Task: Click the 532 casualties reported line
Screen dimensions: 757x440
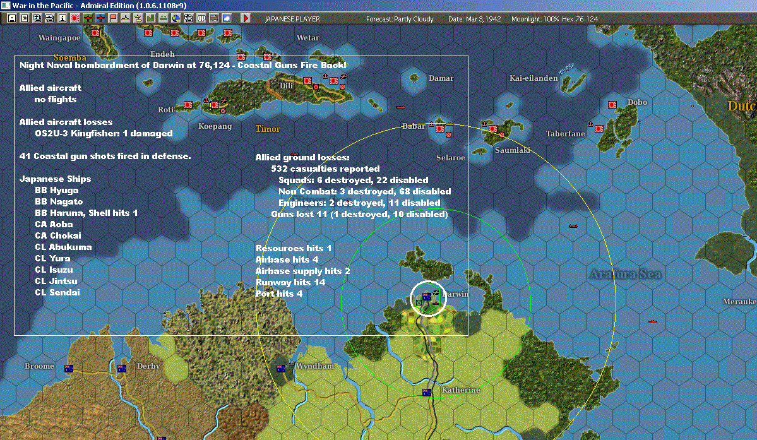Action: click(x=325, y=169)
